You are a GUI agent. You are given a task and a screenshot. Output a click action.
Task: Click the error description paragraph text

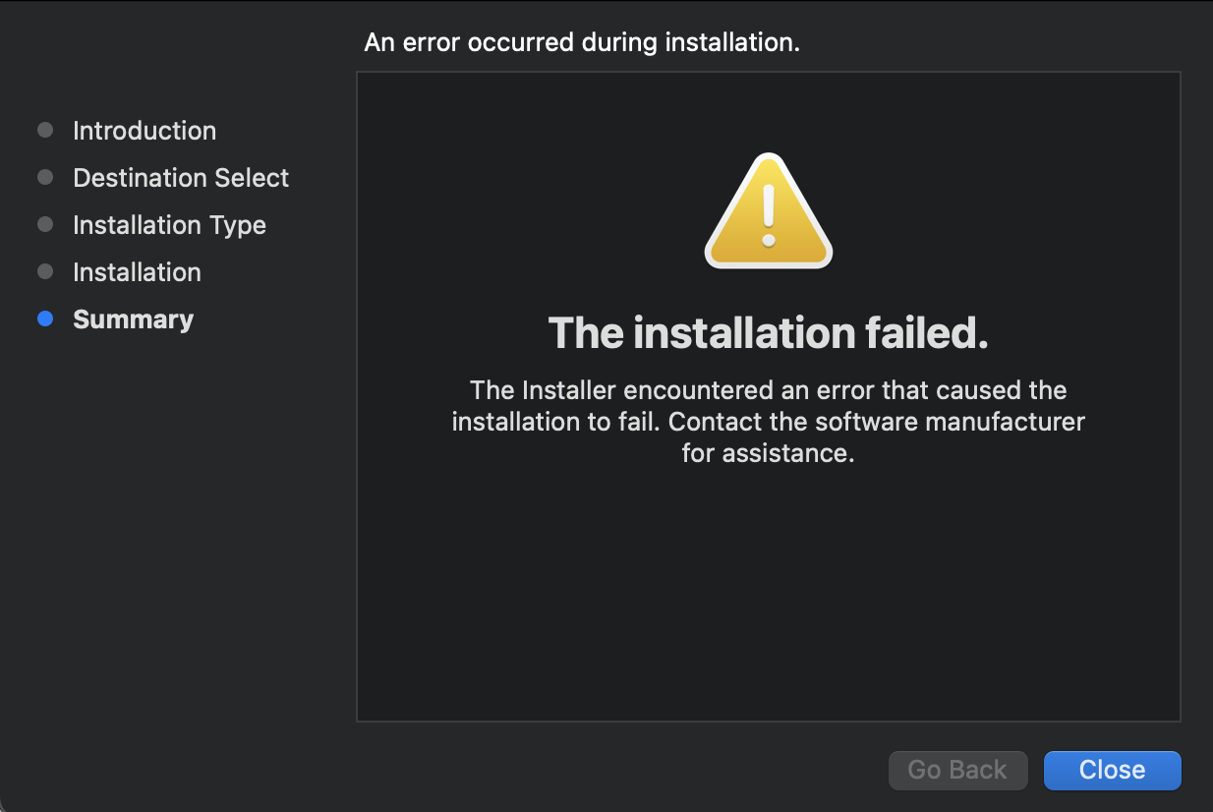point(769,422)
